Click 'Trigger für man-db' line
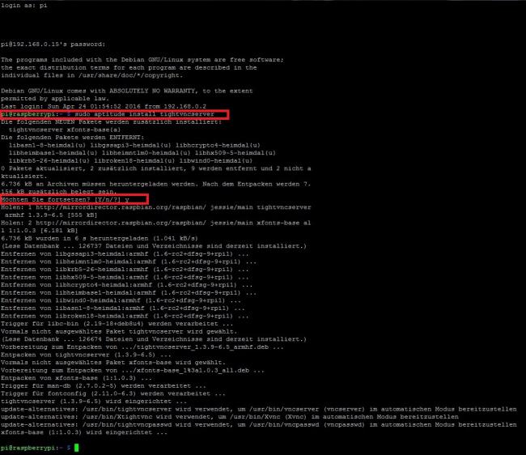This screenshot has height=455, width=526. pyautogui.click(x=104, y=386)
